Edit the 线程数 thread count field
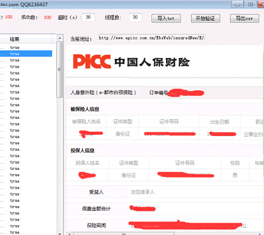The width and height of the screenshot is (264, 235). tap(135, 17)
